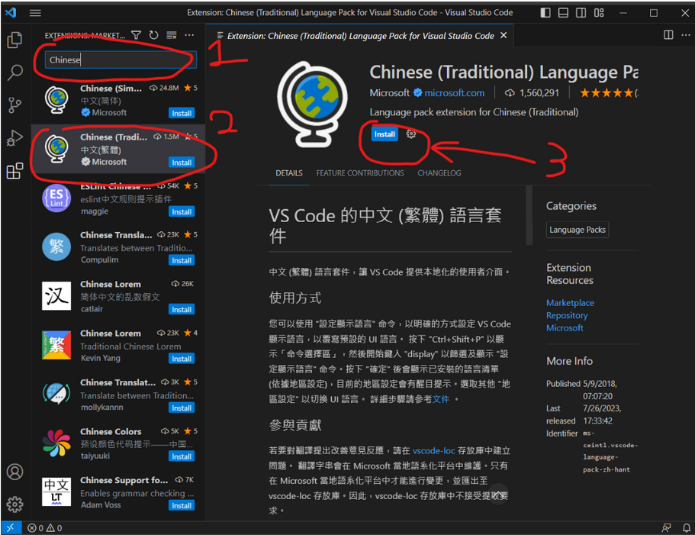Open the Run and Debug view
695x535 pixels.
tap(14, 138)
